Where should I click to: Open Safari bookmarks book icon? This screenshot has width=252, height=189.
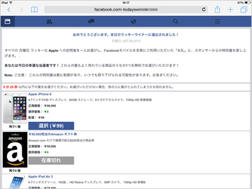34,10
